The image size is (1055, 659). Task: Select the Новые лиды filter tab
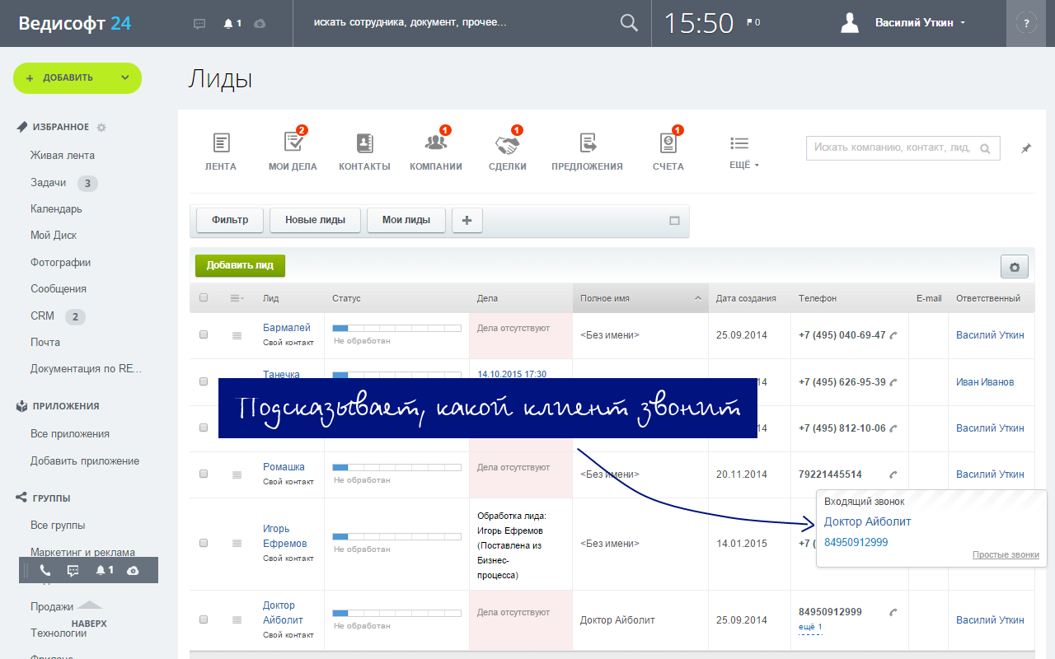pos(315,220)
